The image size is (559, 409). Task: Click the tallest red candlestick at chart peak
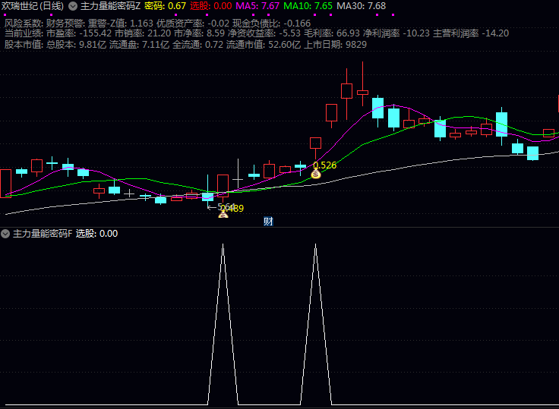click(347, 91)
